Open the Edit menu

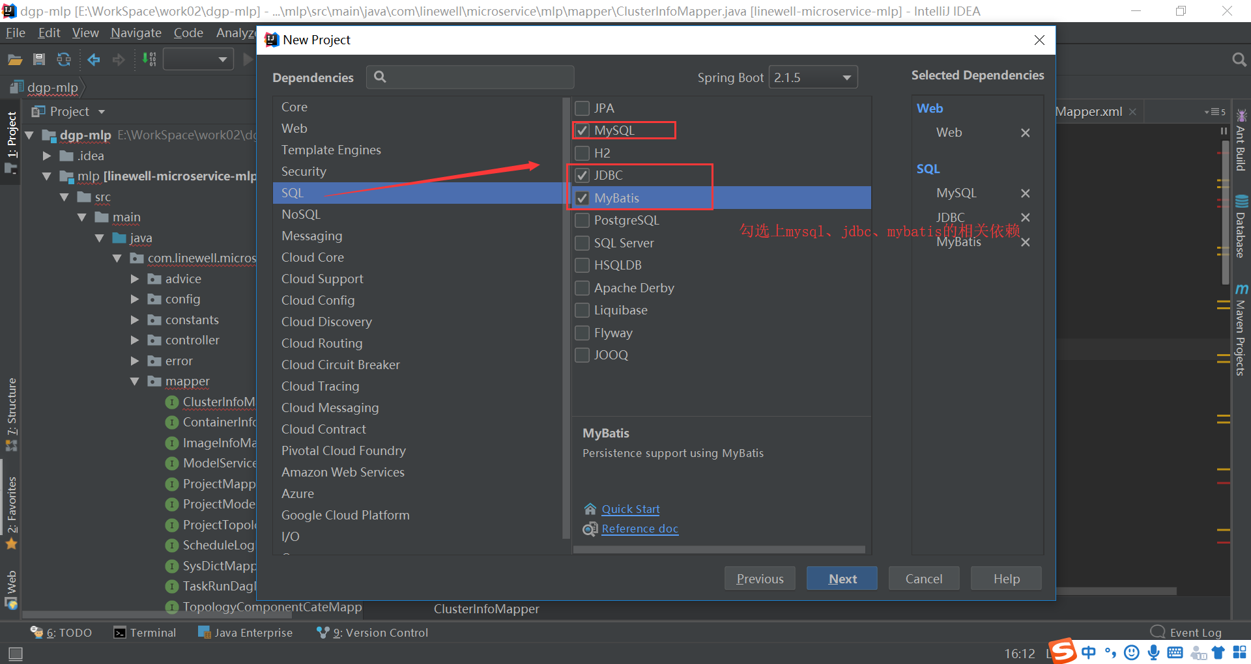49,33
